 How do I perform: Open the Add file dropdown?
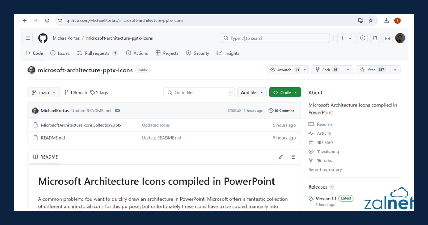(x=252, y=92)
